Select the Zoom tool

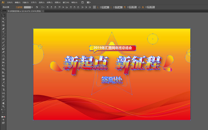coord(3,106)
